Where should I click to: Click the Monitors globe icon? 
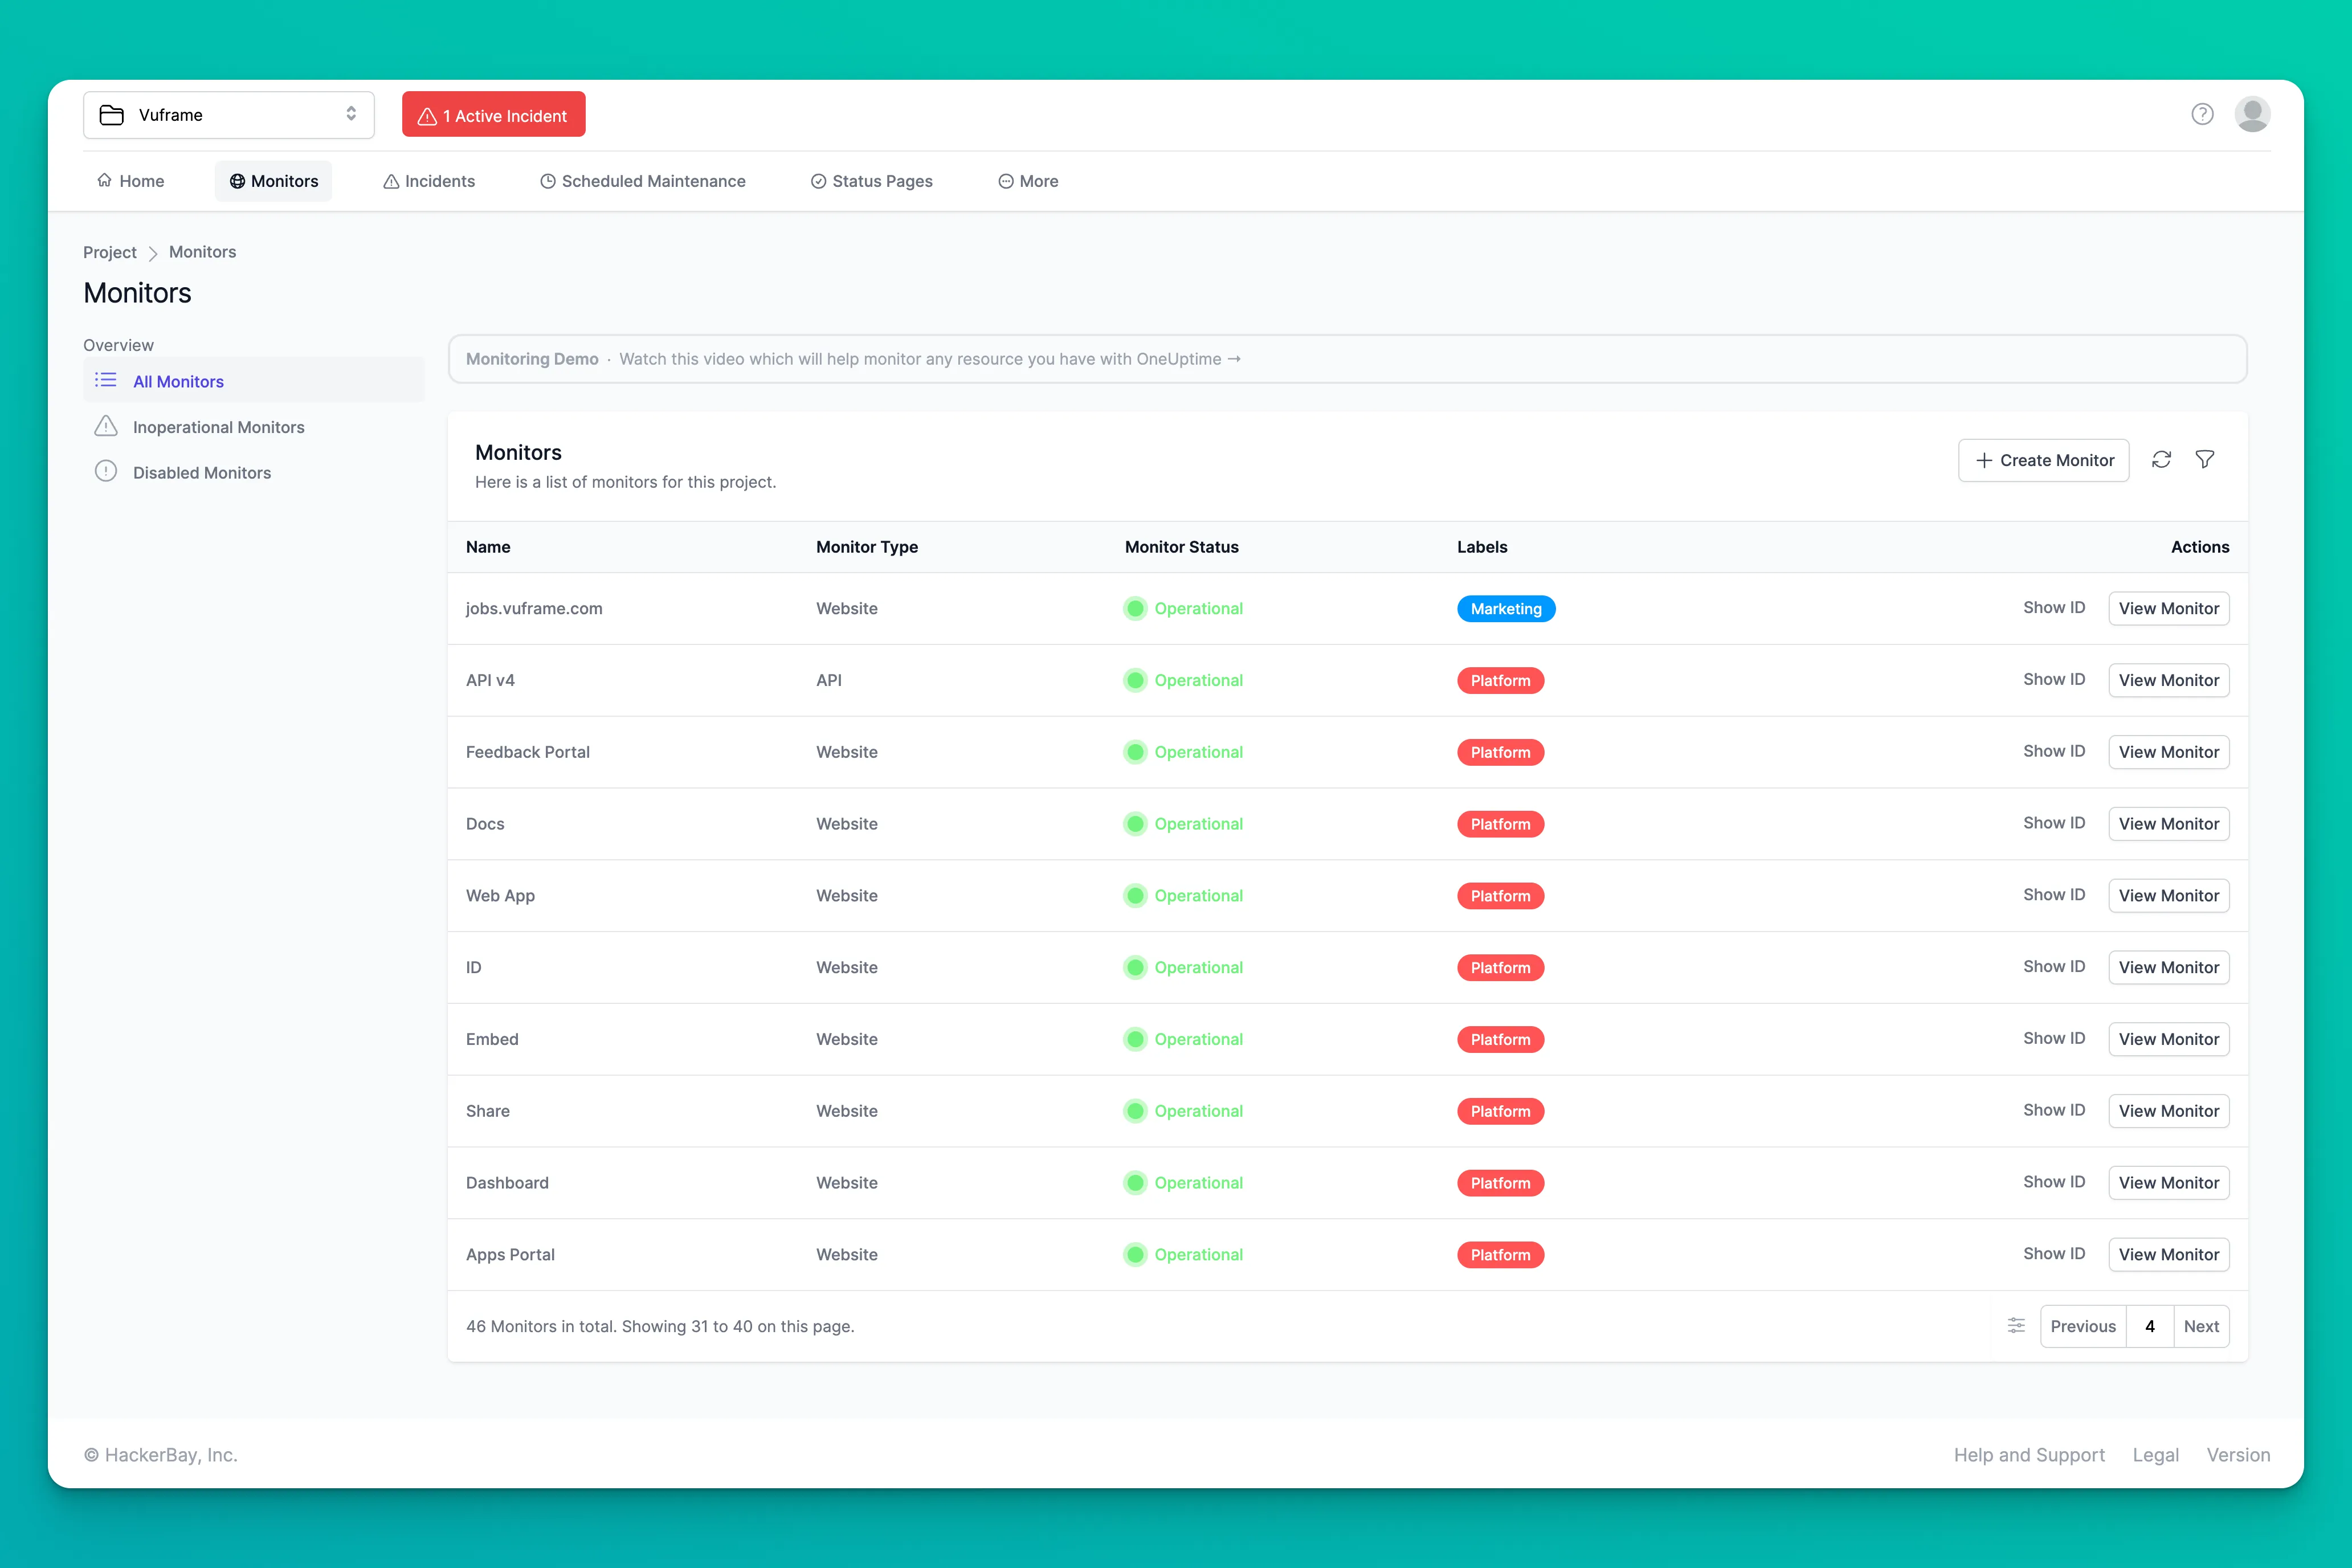click(x=237, y=181)
